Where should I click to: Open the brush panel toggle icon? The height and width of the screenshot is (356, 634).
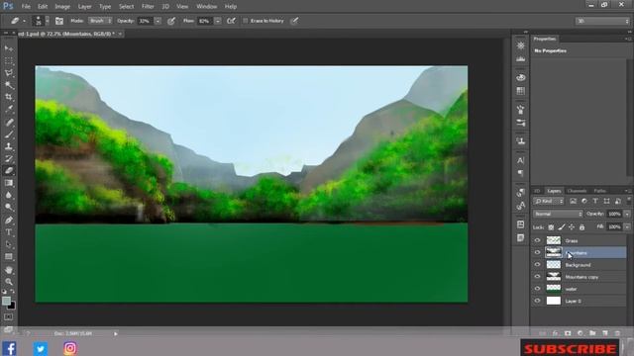[59, 21]
